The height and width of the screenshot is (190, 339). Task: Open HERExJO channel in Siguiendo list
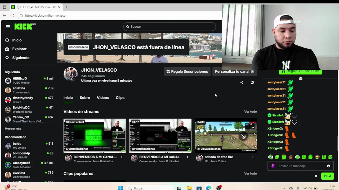(29, 80)
